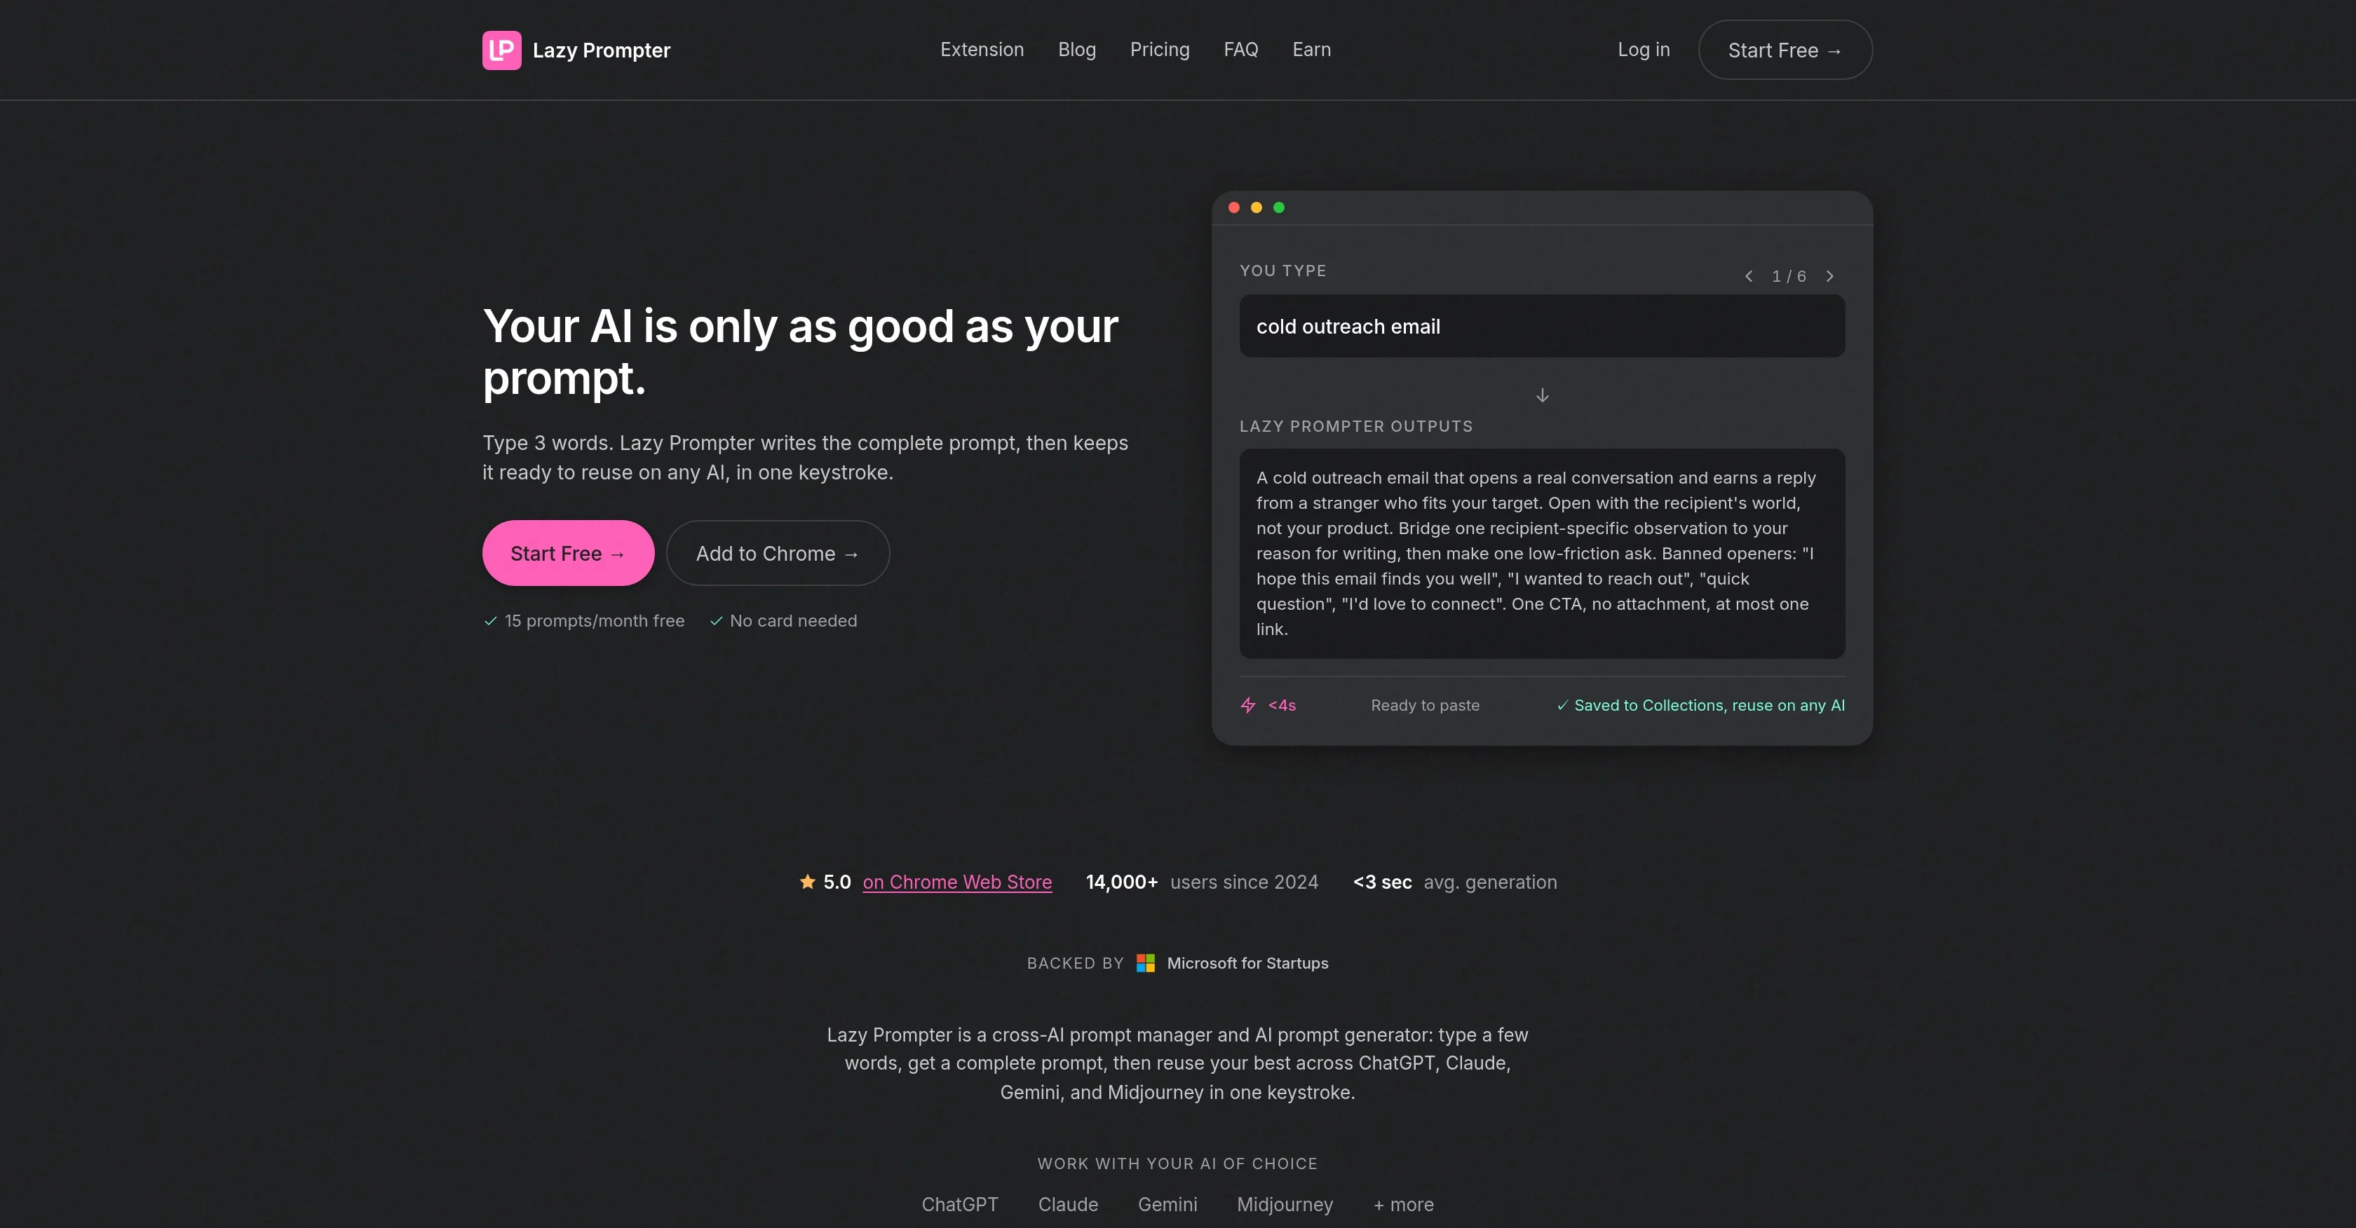The width and height of the screenshot is (2356, 1228).
Task: Show previous example with left chevron
Action: pos(1748,276)
